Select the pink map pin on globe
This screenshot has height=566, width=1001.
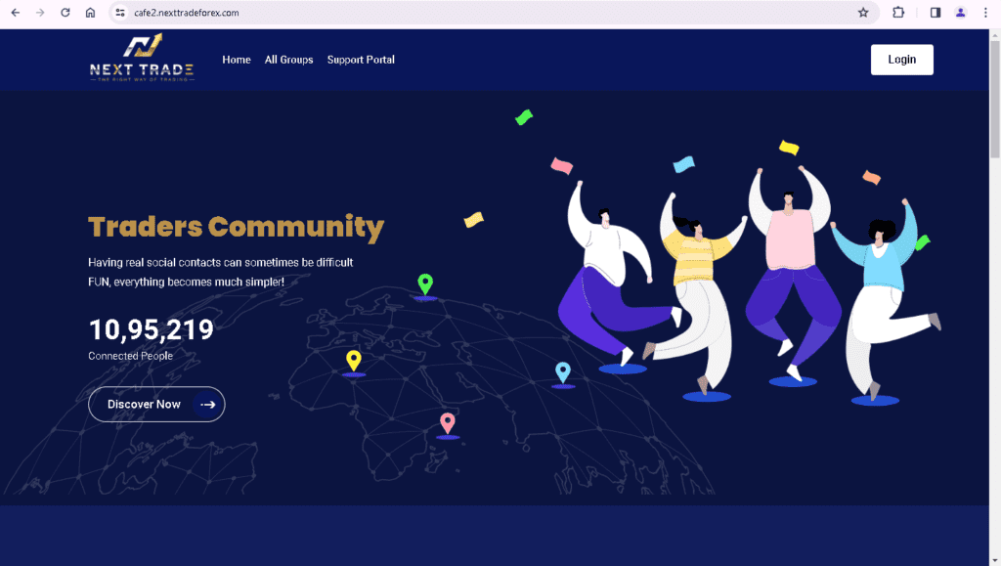click(x=448, y=423)
